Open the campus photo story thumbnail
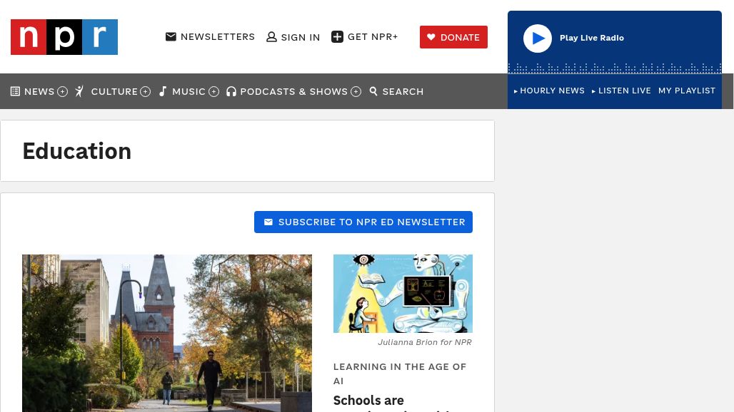Viewport: 734px width, 412px height. [x=167, y=333]
